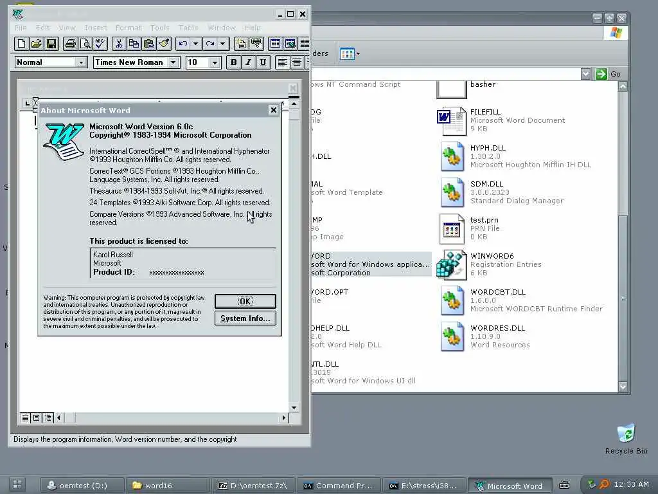The width and height of the screenshot is (658, 494).
Task: Click the Format Painter brush icon
Action: [x=164, y=44]
